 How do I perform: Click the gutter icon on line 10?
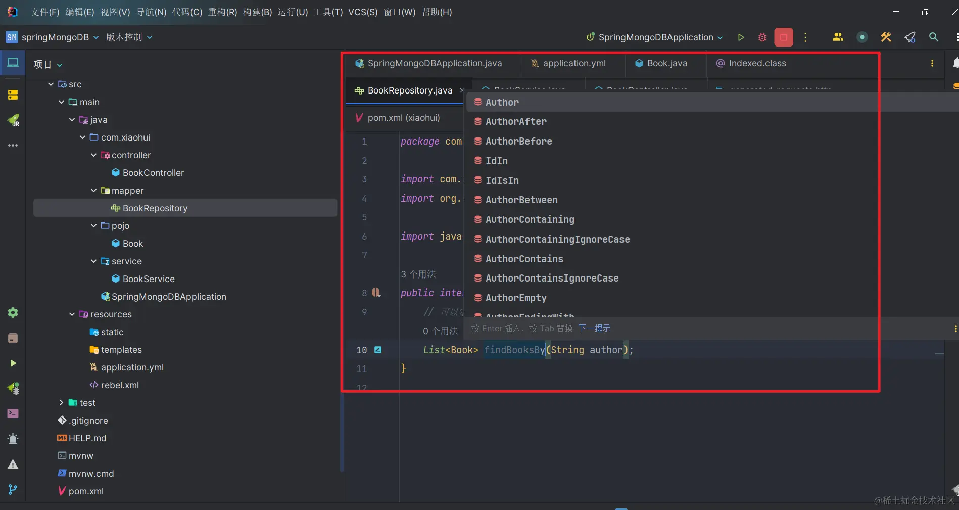coord(378,350)
